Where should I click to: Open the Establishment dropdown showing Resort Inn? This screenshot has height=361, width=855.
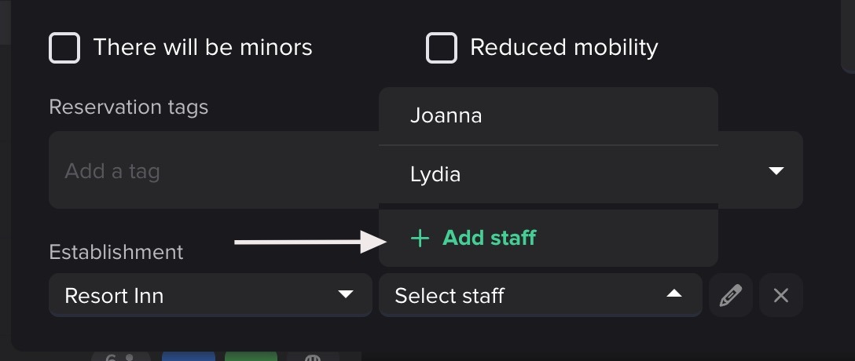[210, 295]
